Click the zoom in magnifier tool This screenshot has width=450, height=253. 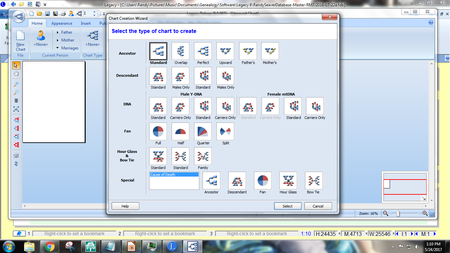tap(16, 84)
